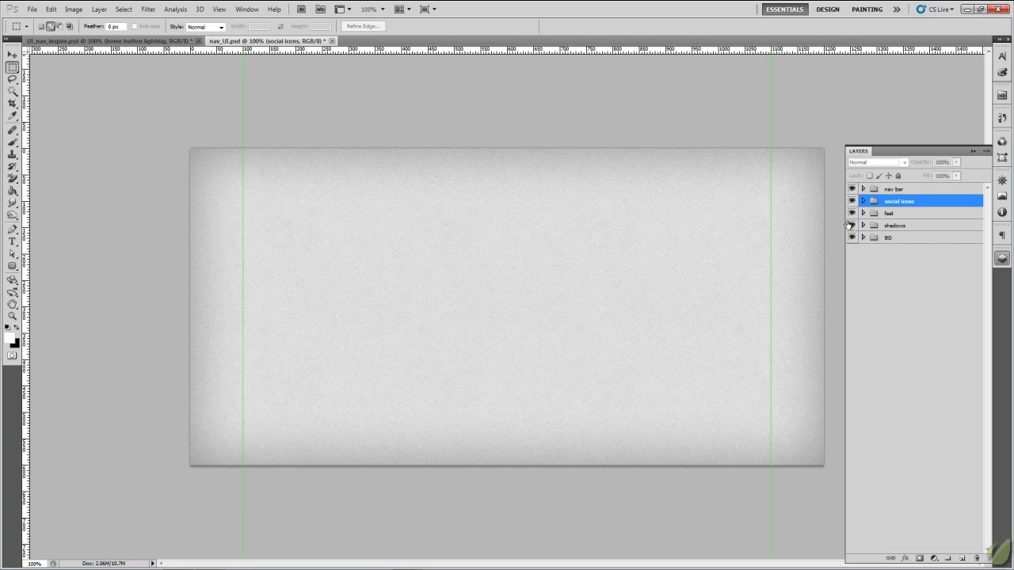
Task: Hide the social icons group
Action: tap(852, 201)
